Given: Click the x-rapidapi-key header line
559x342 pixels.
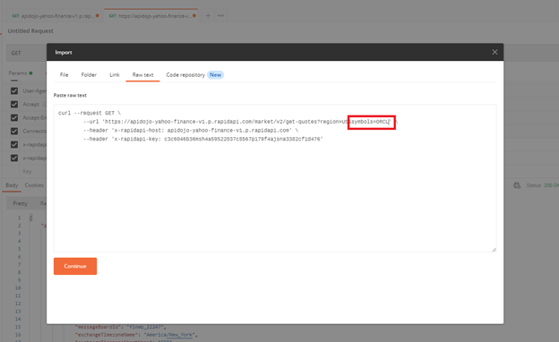Looking at the screenshot, I should point(202,139).
